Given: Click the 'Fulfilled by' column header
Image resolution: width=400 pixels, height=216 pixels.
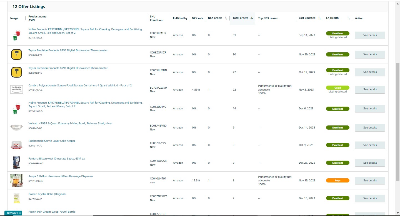Looking at the screenshot, I should (x=180, y=18).
